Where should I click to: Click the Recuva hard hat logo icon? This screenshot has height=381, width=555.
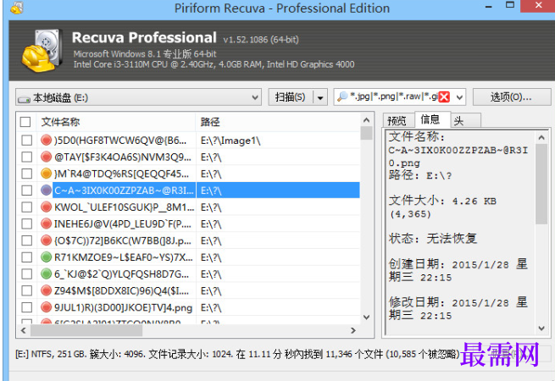click(x=42, y=51)
